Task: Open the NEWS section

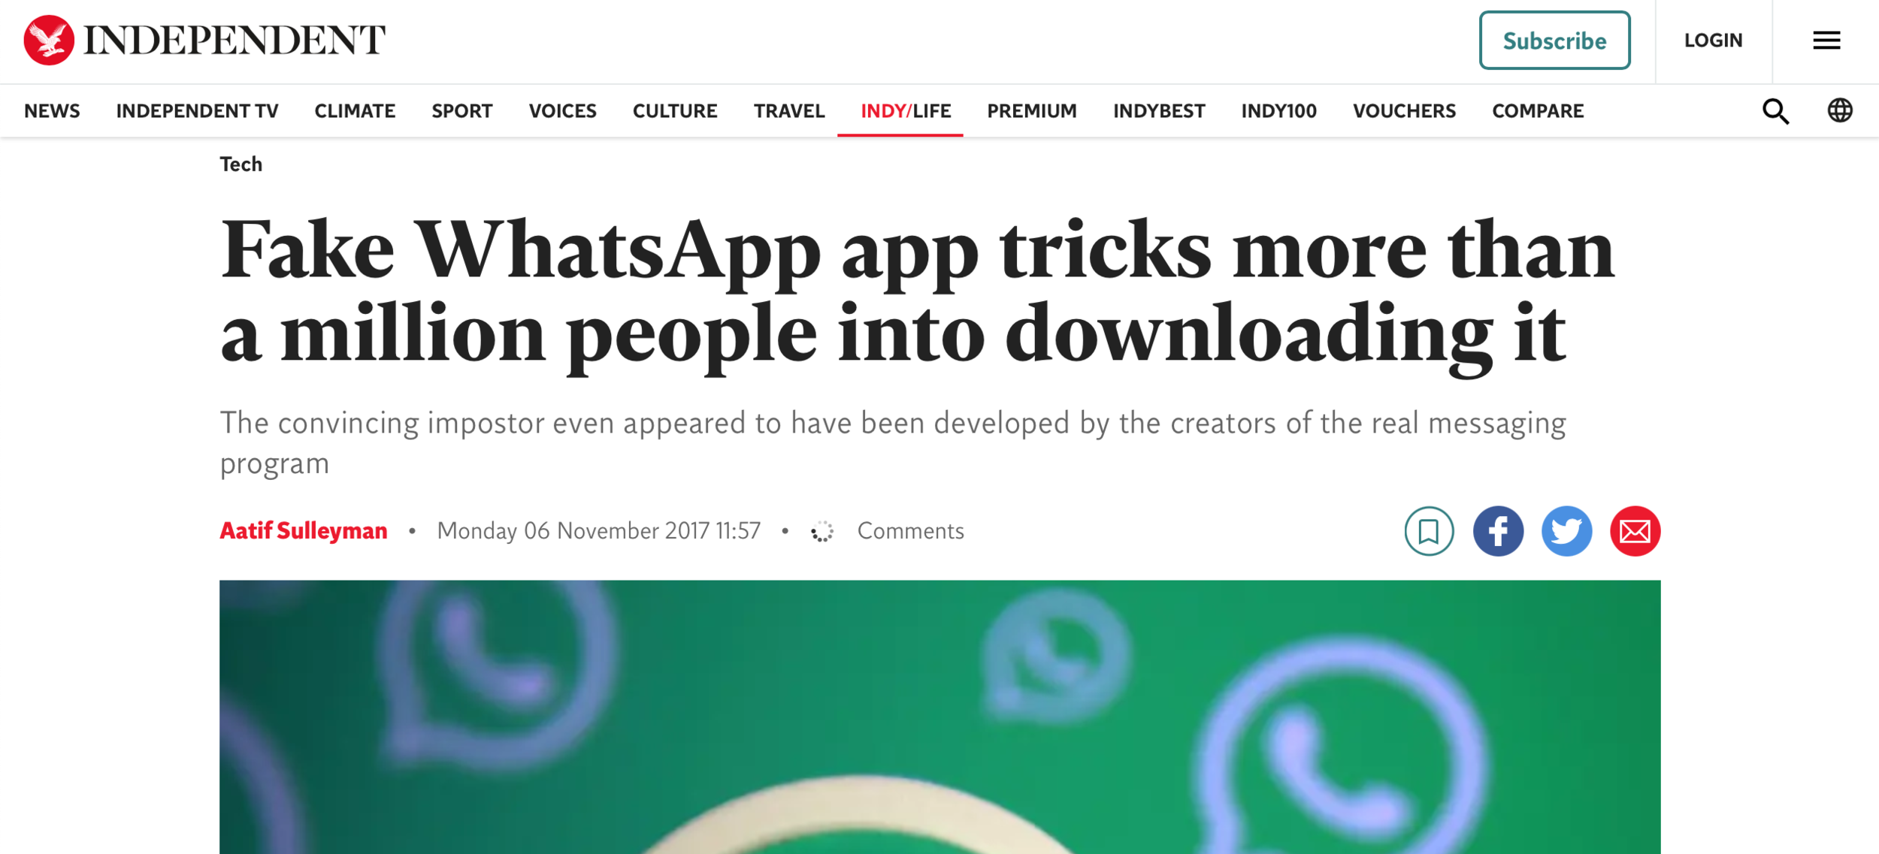Action: (52, 111)
